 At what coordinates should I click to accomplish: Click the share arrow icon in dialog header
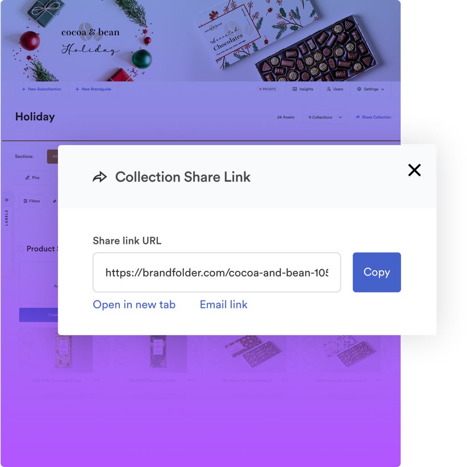pyautogui.click(x=100, y=177)
